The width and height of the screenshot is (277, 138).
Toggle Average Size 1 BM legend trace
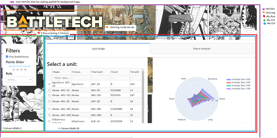[x=238, y=88]
